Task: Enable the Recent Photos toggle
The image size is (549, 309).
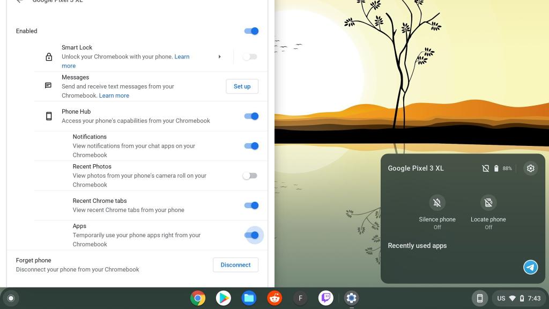Action: [249, 175]
